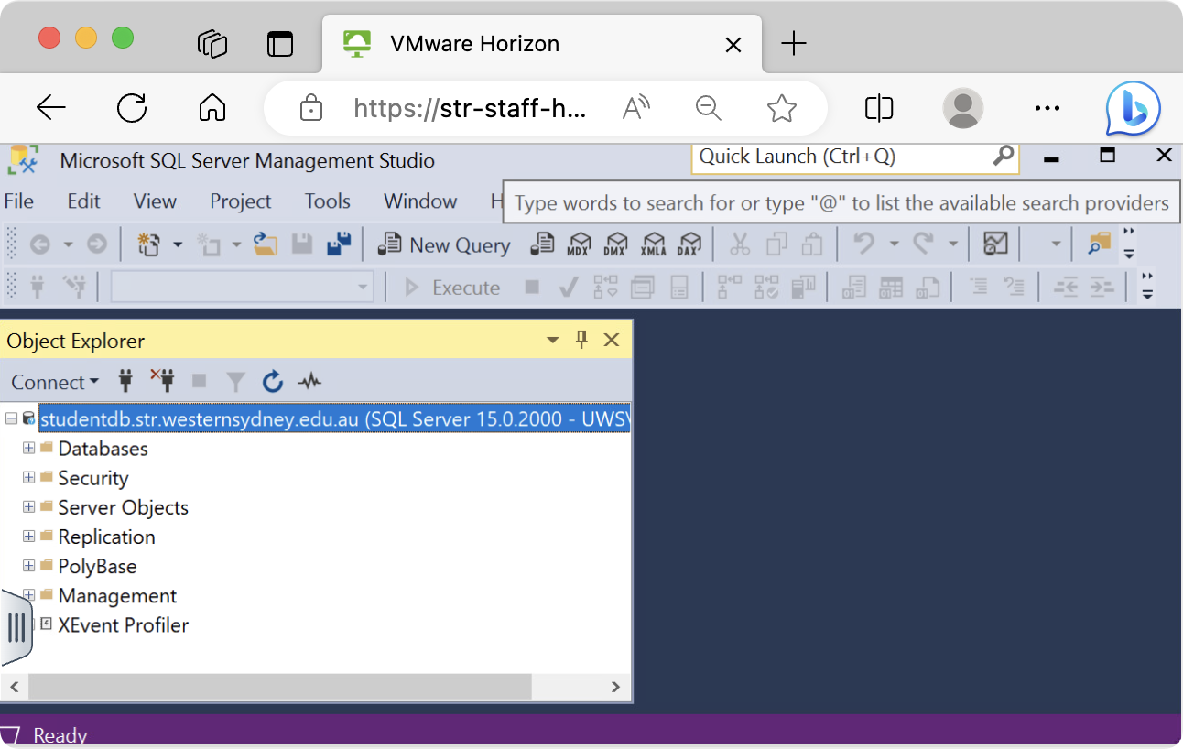Click the Disconnect plug icon
The height and width of the screenshot is (749, 1183).
click(162, 381)
